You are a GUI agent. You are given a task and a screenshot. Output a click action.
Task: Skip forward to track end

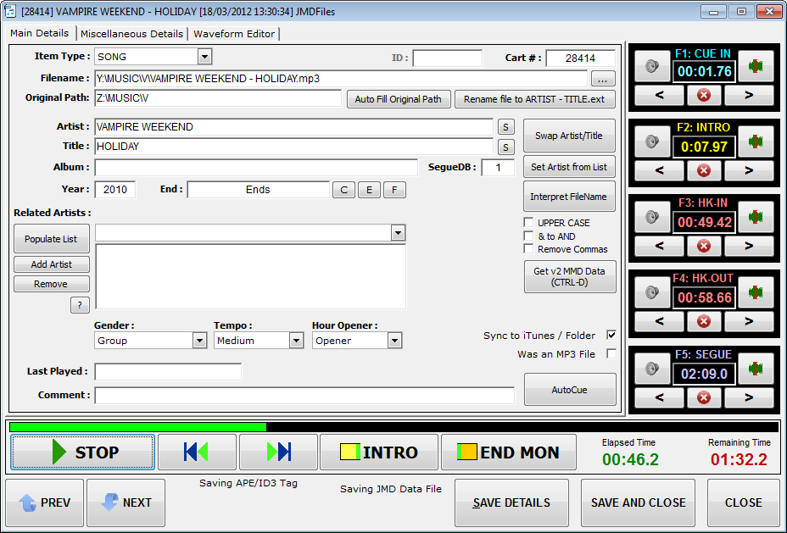[278, 452]
